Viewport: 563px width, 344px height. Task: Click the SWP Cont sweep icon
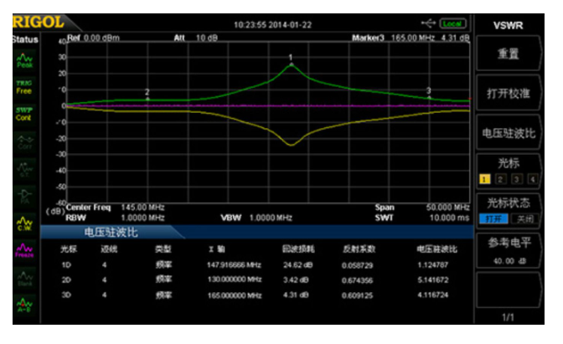24,114
